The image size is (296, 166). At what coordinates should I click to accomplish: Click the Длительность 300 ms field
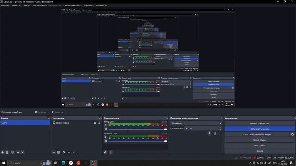click(201, 128)
